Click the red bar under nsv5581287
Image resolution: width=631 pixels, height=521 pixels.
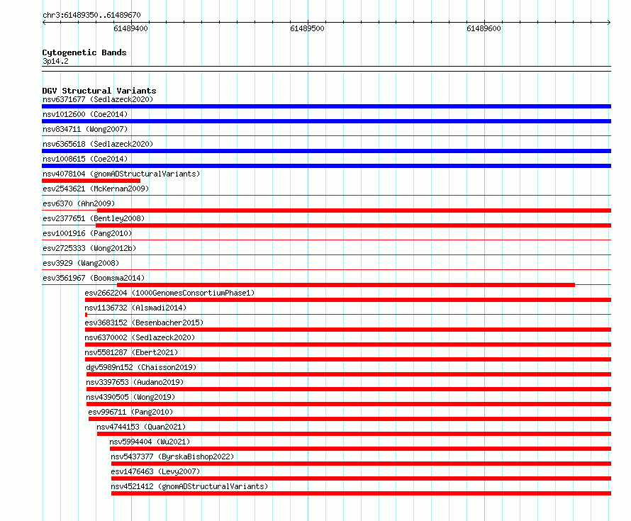[348, 359]
